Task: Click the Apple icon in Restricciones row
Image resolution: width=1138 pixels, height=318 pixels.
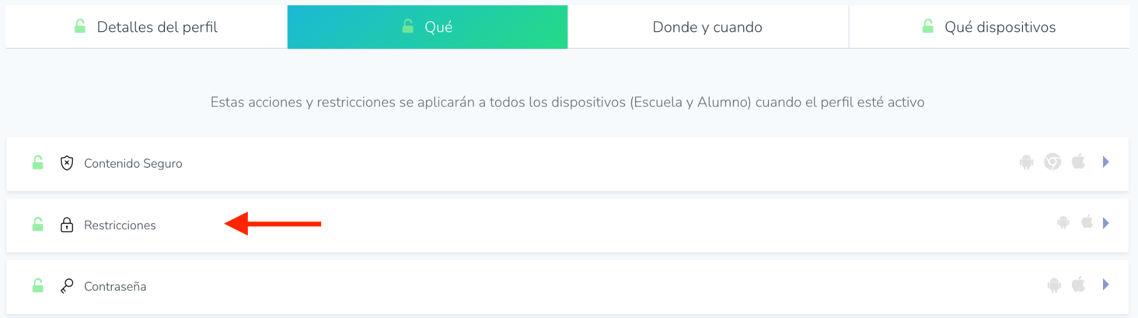Action: click(1087, 223)
